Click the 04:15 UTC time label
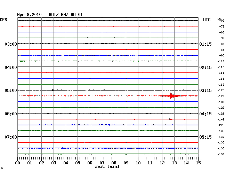The width and height of the screenshot is (226, 172). (205, 114)
